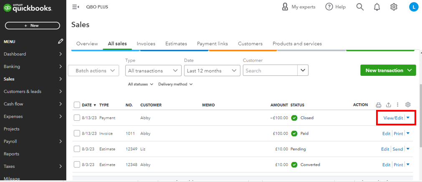The width and height of the screenshot is (422, 182).
Task: Click the Help question mark icon
Action: pyautogui.click(x=329, y=7)
